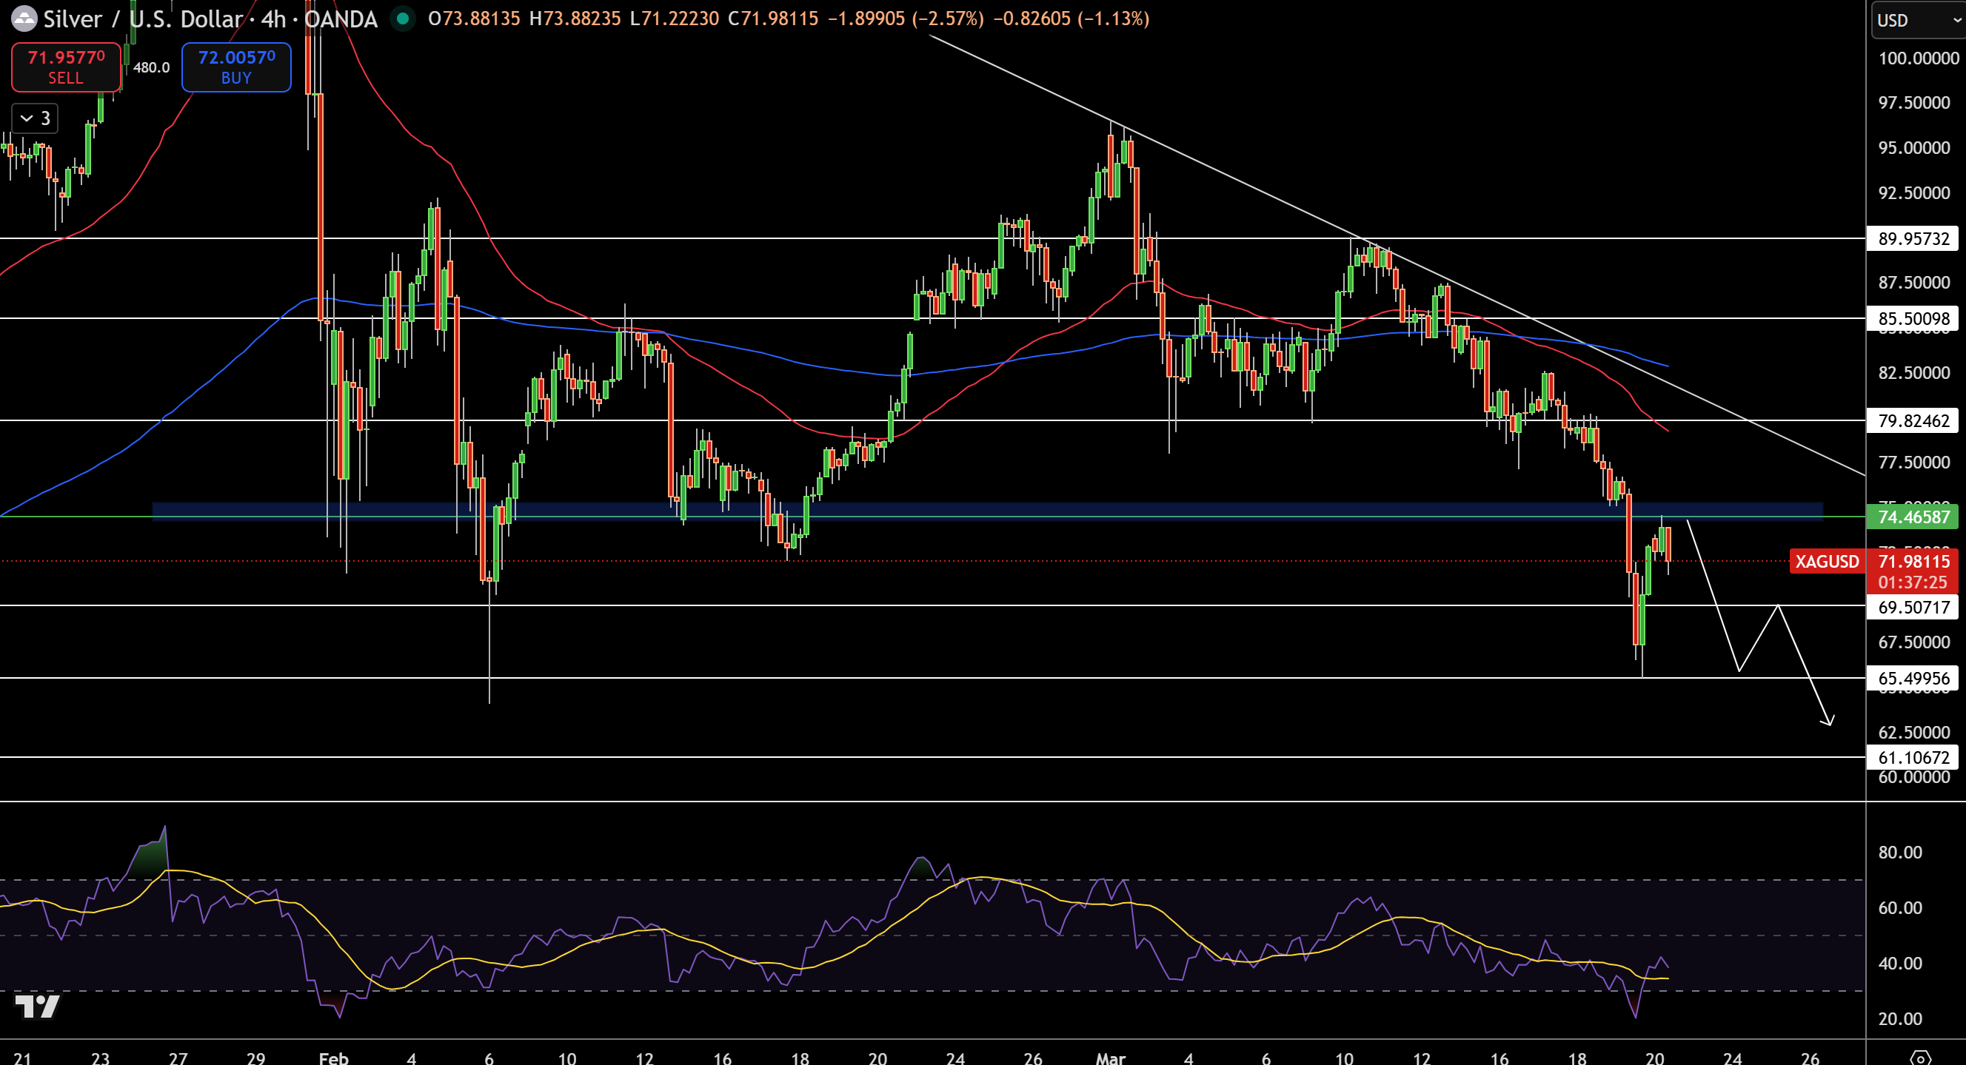Select the 61.10672 horizontal line label
This screenshot has width=1966, height=1065.
point(1913,757)
